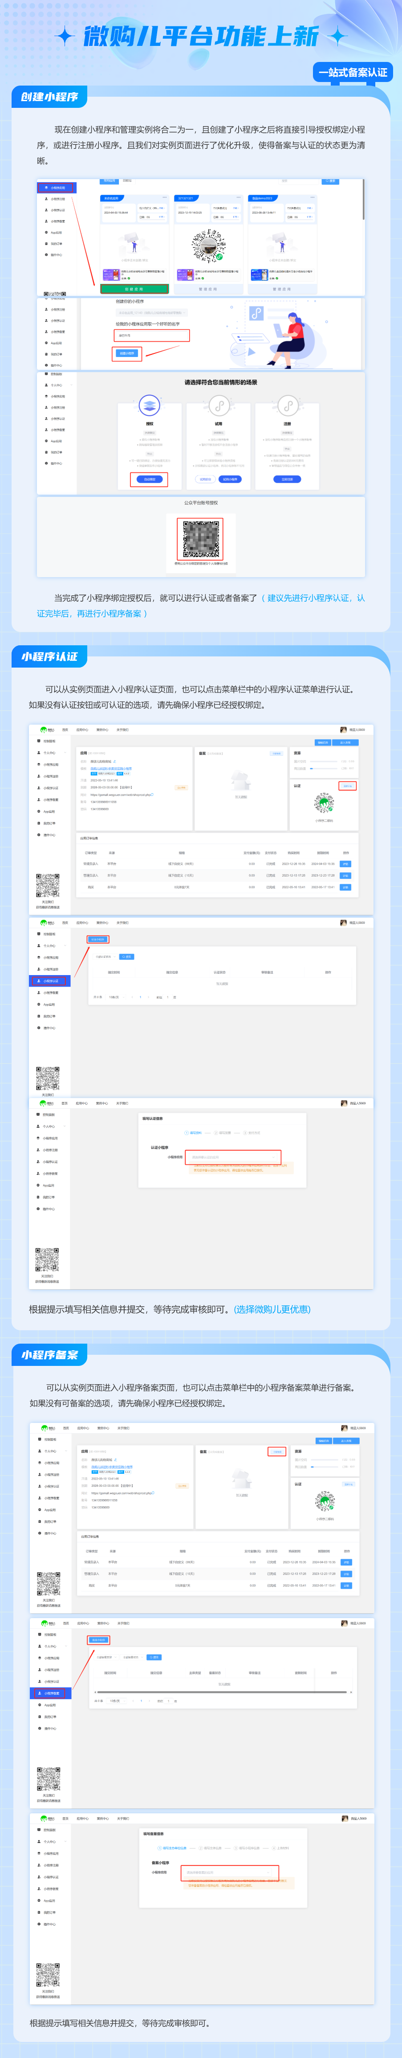Click the 试用 scenario circular icon
Image resolution: width=402 pixels, height=2058 pixels.
(219, 406)
